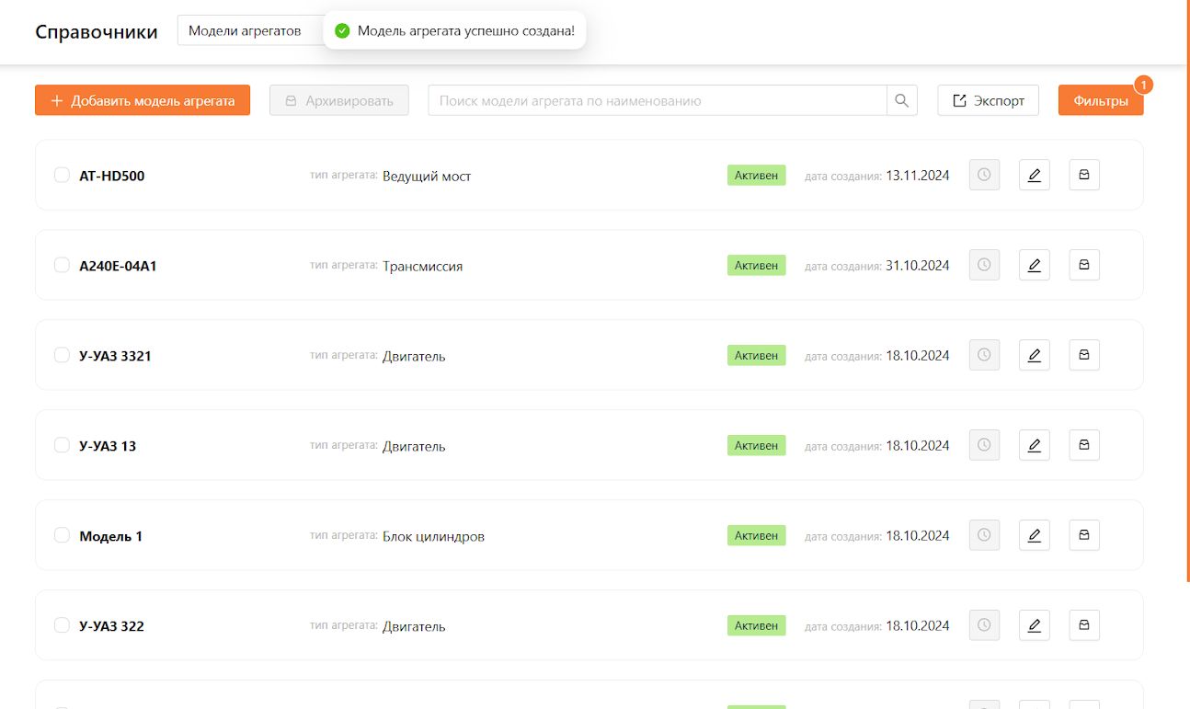Select the A240E-04A1 checkbox
Image resolution: width=1190 pixels, height=709 pixels.
click(x=62, y=265)
